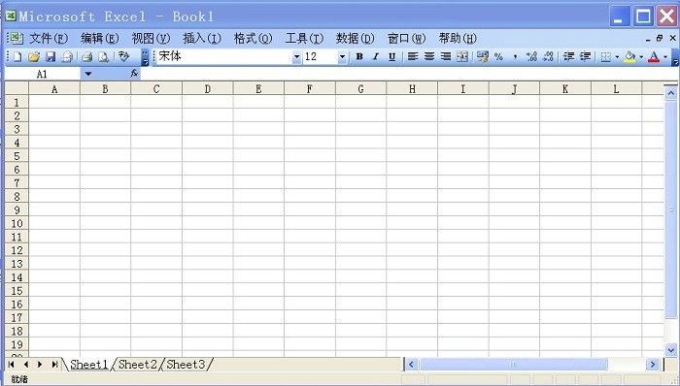Apply currency style formatting

pyautogui.click(x=483, y=56)
